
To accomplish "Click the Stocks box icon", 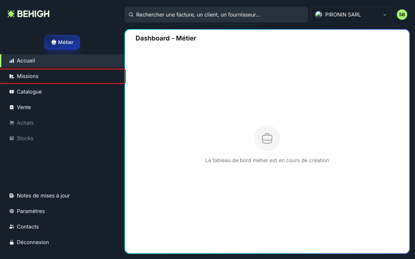I will coord(12,138).
